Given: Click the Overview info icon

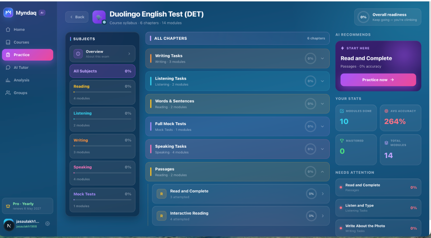Looking at the screenshot, I should 78,54.
